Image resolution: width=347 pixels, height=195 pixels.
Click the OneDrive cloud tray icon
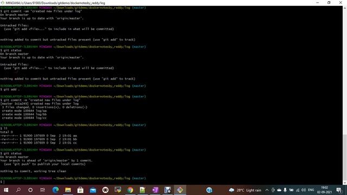pos(279,190)
